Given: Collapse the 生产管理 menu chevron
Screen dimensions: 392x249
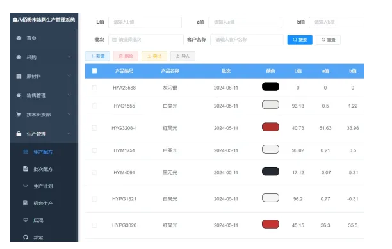Looking at the screenshot, I should click(69, 134).
